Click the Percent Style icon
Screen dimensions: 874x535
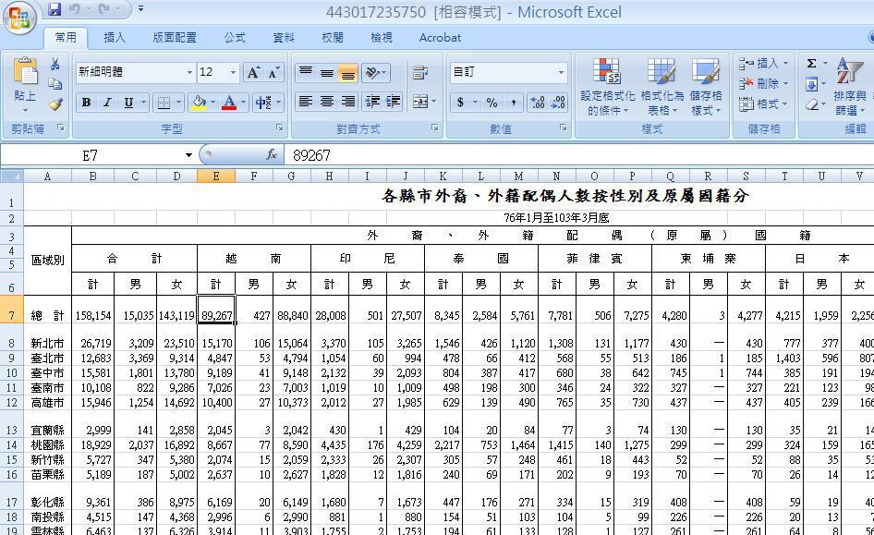[492, 103]
